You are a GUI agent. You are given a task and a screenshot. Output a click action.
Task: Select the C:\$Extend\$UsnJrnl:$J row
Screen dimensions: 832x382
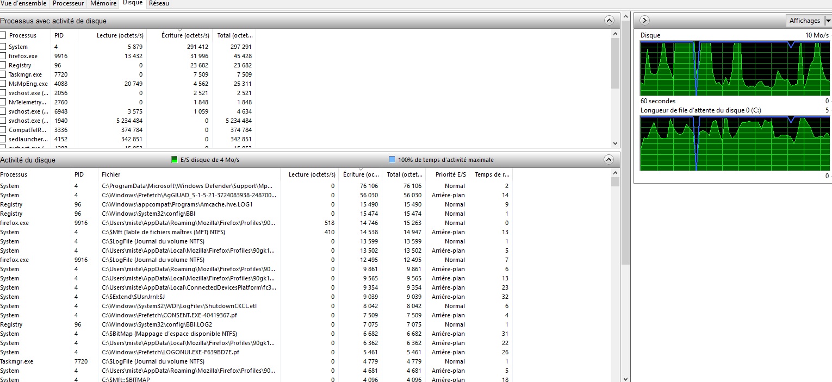point(256,297)
